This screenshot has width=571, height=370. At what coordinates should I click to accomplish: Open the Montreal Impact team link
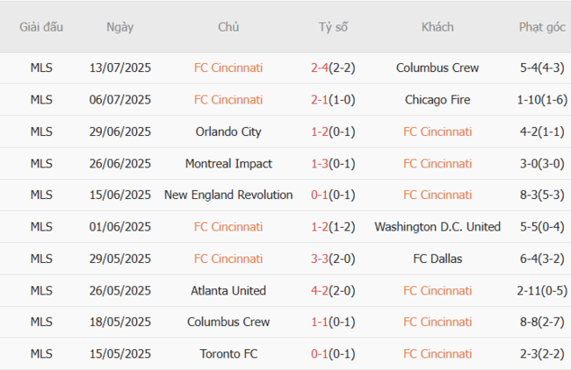click(228, 164)
